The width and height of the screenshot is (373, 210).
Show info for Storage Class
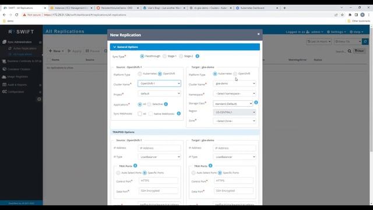[256, 103]
